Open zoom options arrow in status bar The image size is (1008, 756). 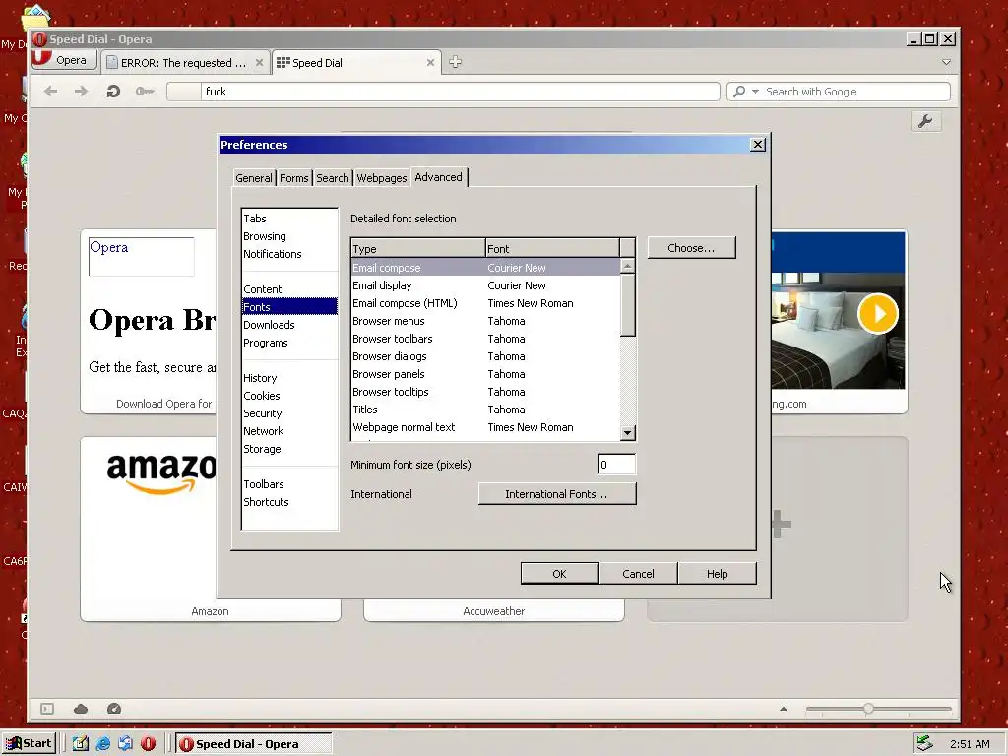[783, 709]
